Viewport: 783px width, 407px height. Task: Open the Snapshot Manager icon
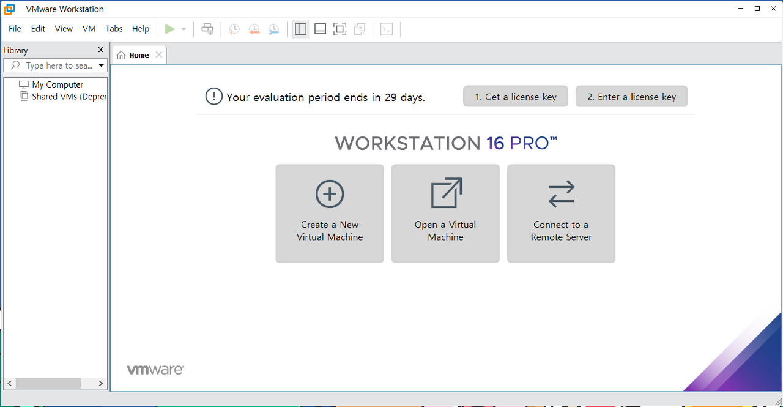pyautogui.click(x=273, y=29)
